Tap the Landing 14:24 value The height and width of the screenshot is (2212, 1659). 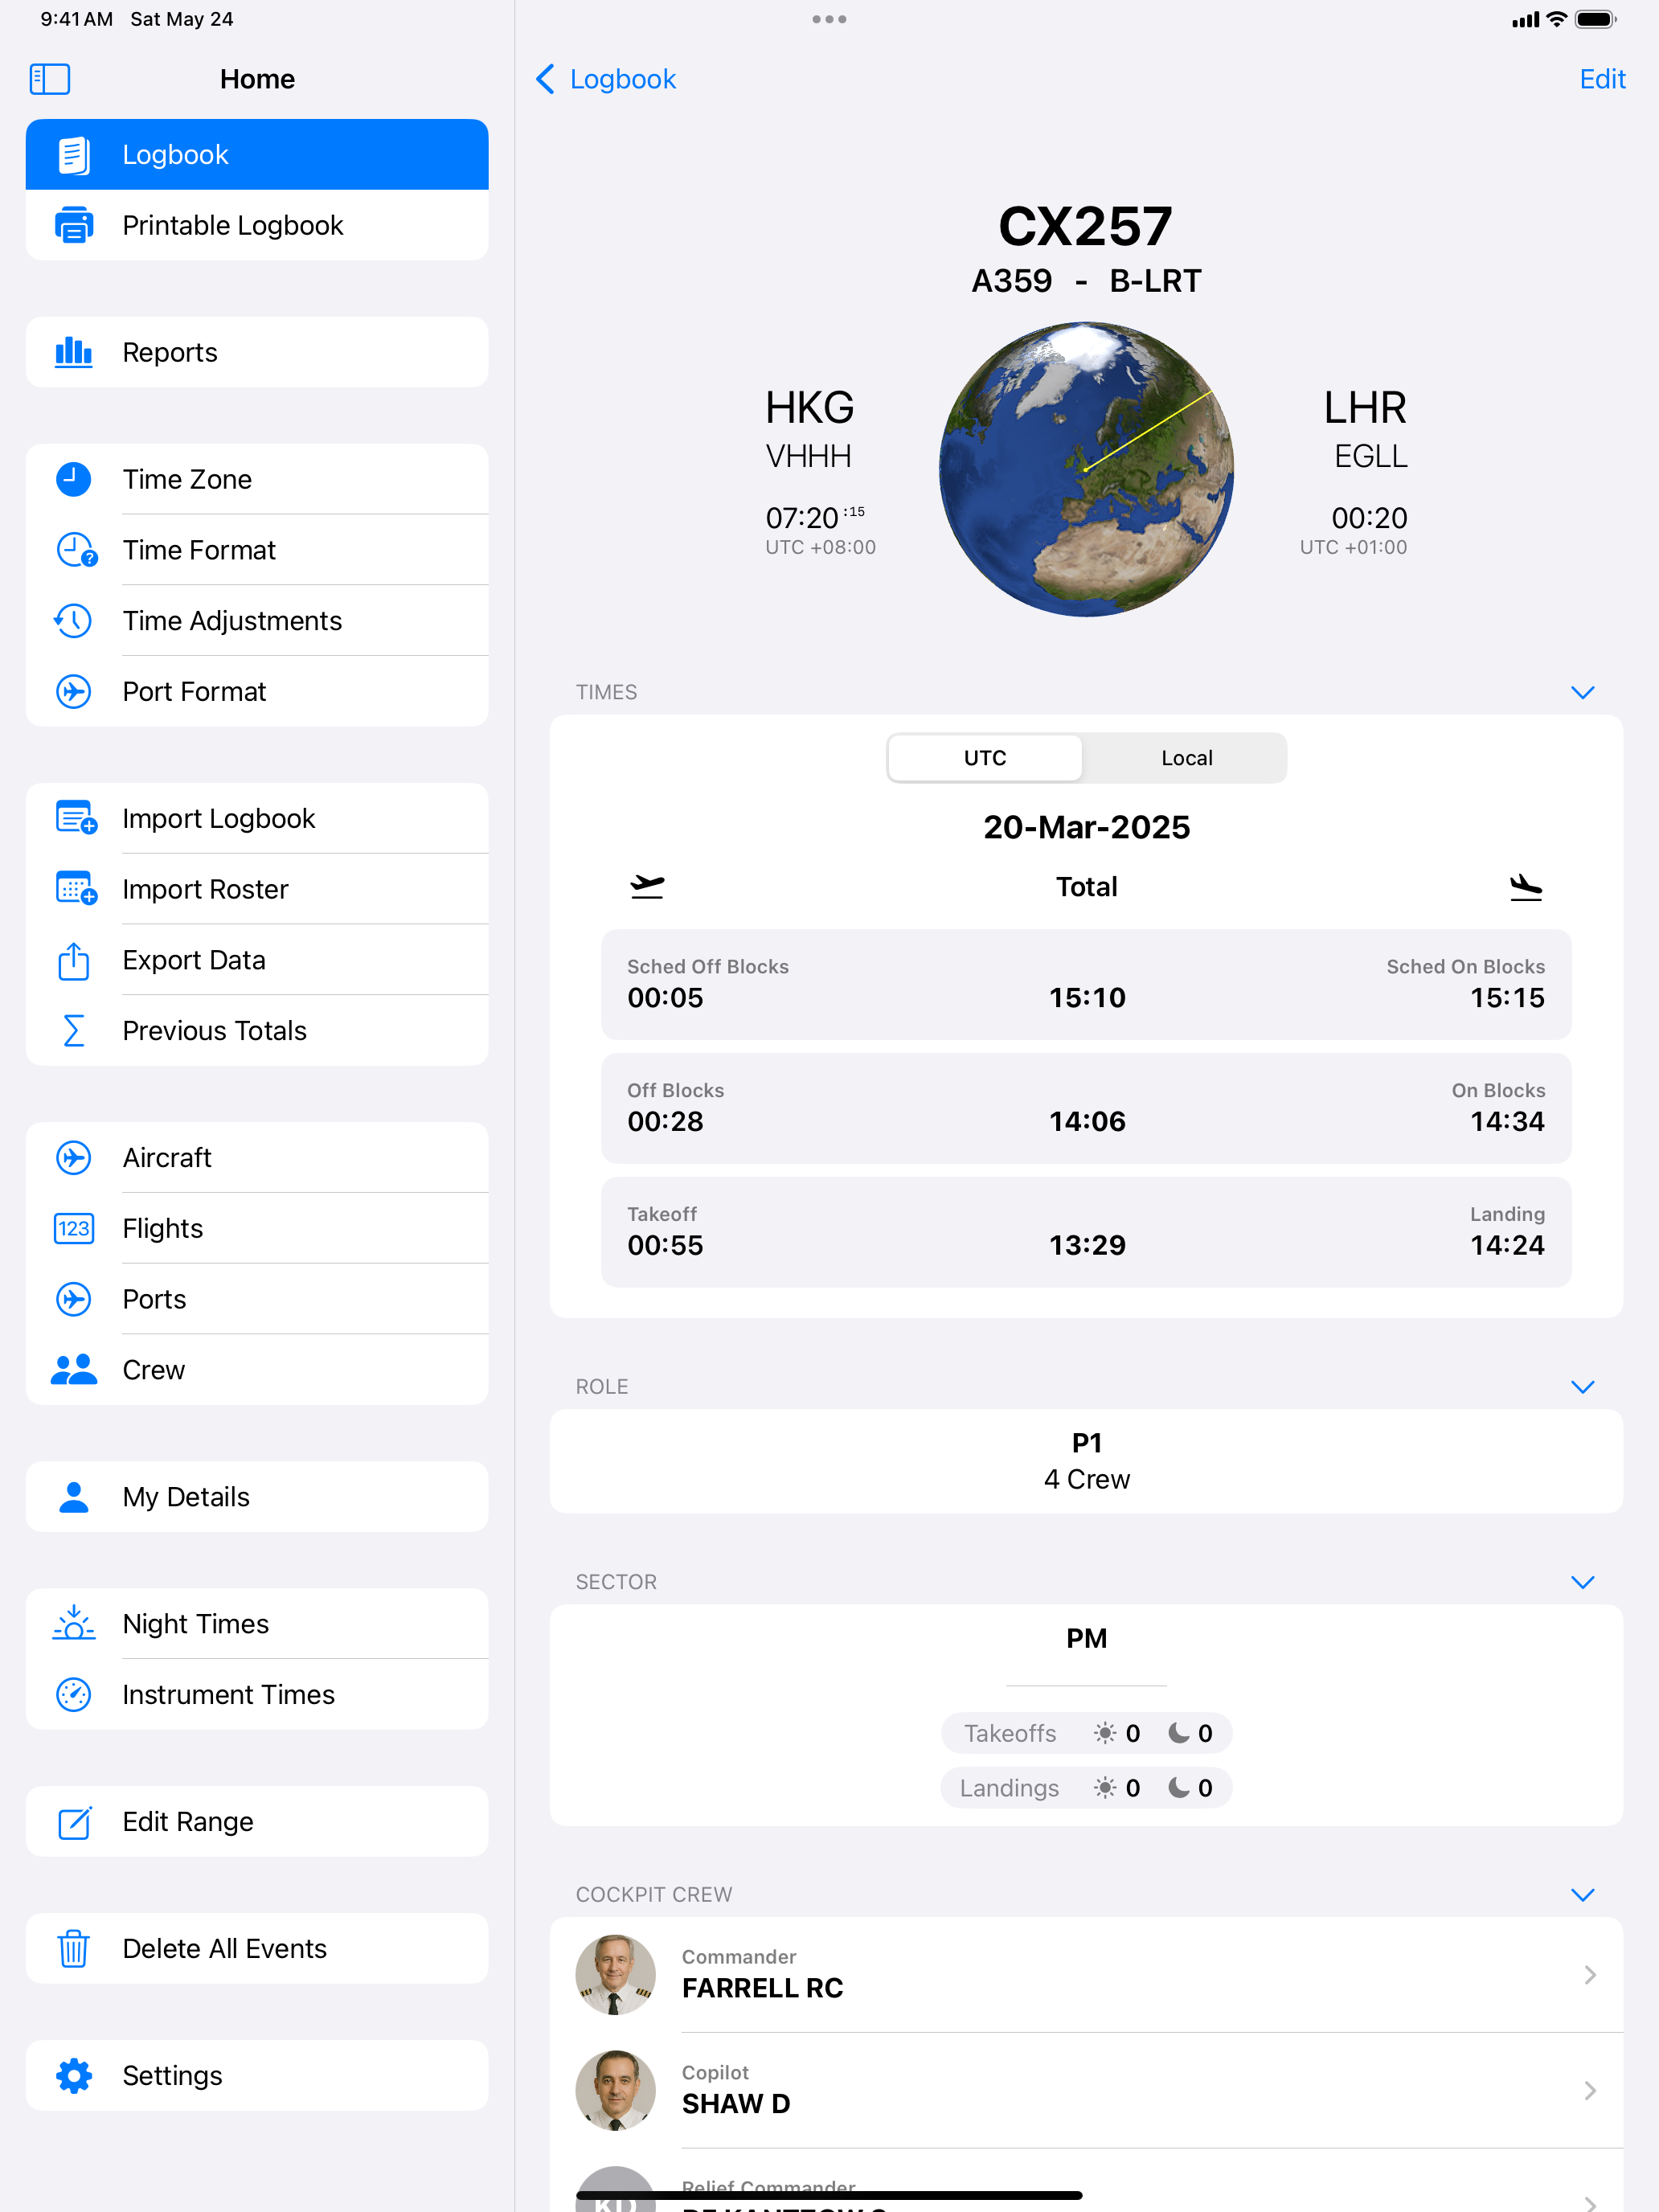pyautogui.click(x=1507, y=1245)
